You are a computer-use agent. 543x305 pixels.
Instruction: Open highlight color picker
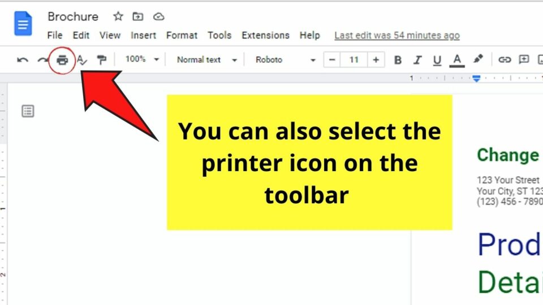tap(478, 59)
